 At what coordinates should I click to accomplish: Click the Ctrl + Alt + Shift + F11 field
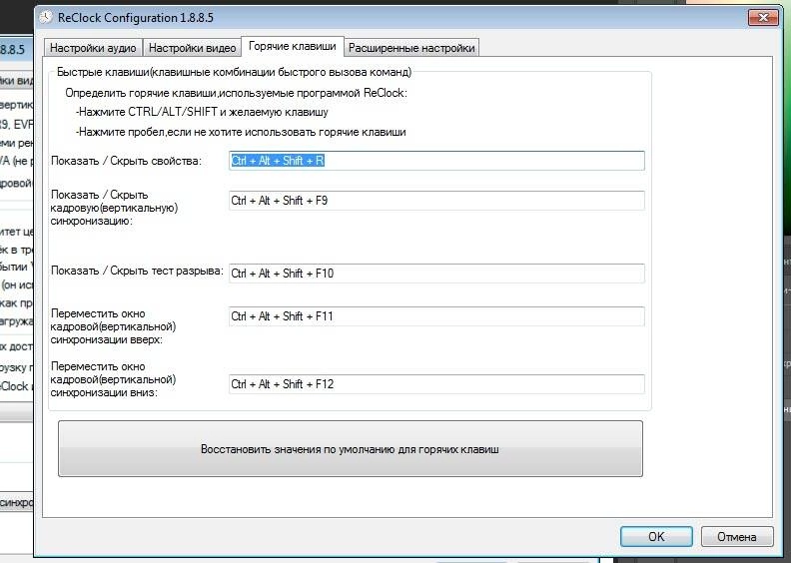pos(436,316)
